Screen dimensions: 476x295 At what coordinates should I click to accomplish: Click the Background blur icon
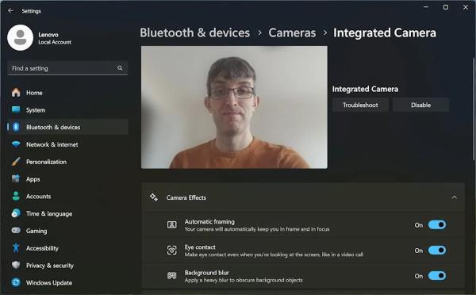coord(172,276)
